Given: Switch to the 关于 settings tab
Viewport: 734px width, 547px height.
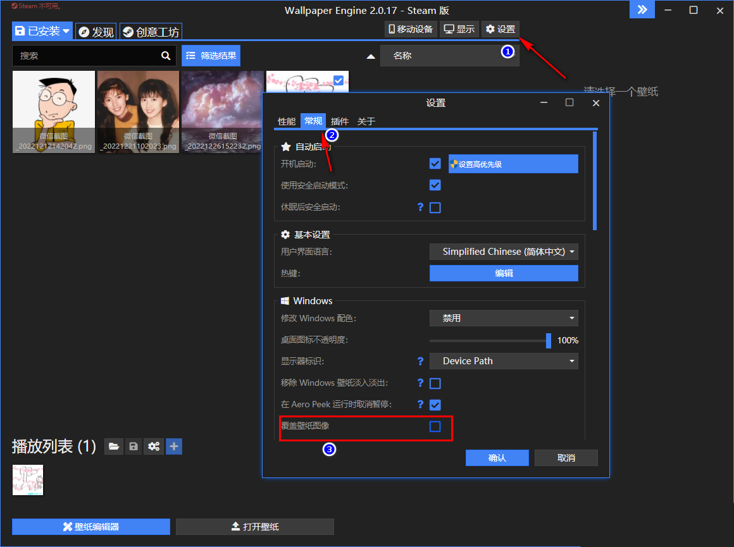Looking at the screenshot, I should [366, 121].
